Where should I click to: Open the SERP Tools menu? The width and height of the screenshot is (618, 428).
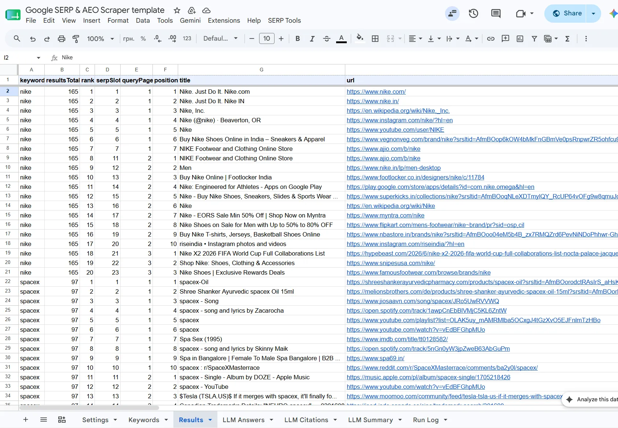click(x=284, y=21)
